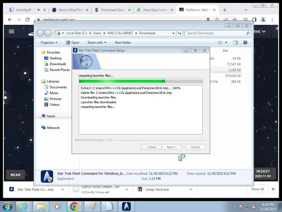Select Desktop under Favorites
This screenshot has height=212, width=282.
53,58
